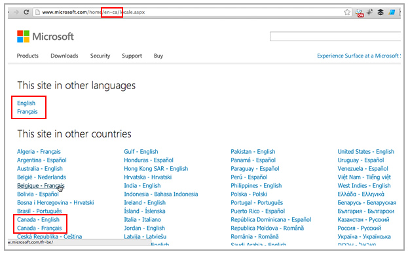
Task: Open Ireland - English site
Action: point(145,202)
